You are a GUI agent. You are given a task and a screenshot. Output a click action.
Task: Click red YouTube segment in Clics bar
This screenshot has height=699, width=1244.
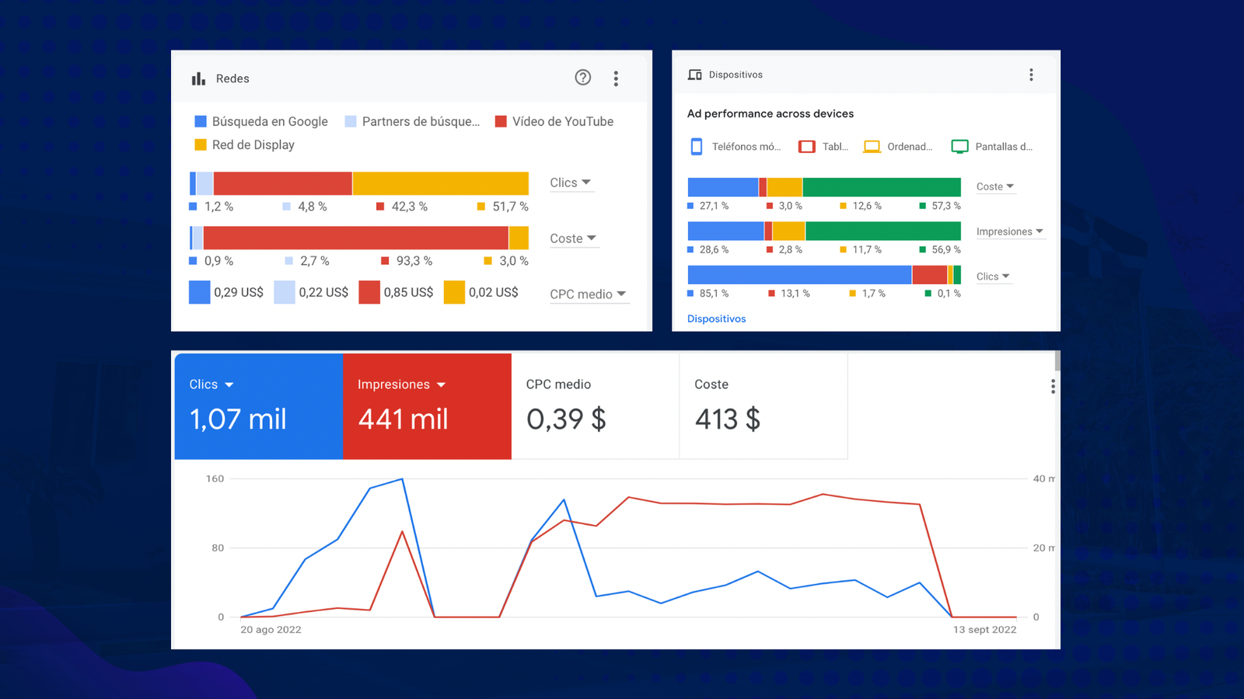(x=283, y=183)
